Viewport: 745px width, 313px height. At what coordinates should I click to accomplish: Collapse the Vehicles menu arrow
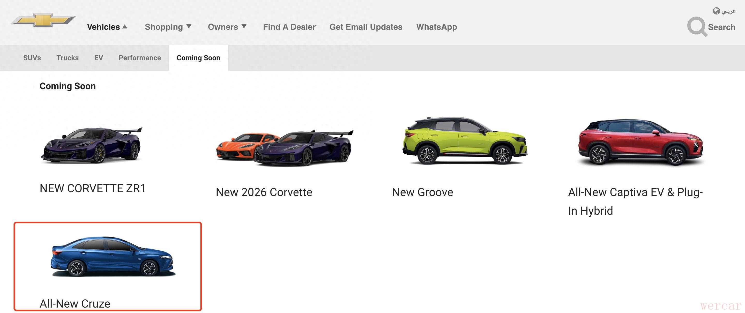(125, 27)
